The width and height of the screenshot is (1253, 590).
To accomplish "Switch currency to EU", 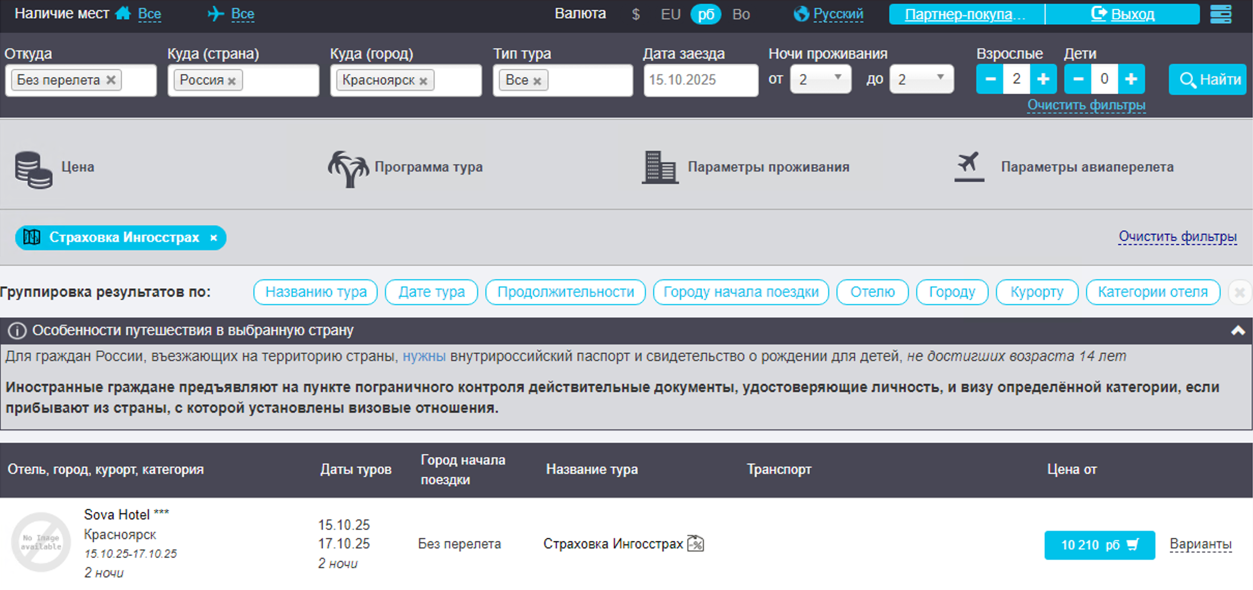I will pos(670,15).
